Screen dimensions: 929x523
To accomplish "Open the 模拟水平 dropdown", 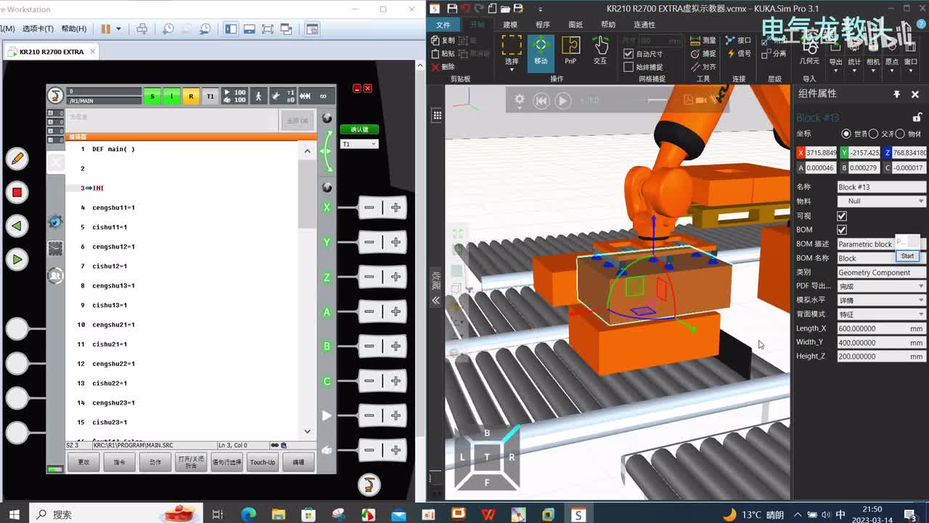I will coord(882,300).
